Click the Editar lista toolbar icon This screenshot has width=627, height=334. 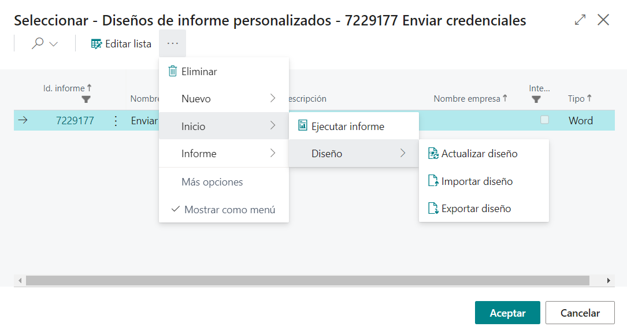(x=97, y=44)
